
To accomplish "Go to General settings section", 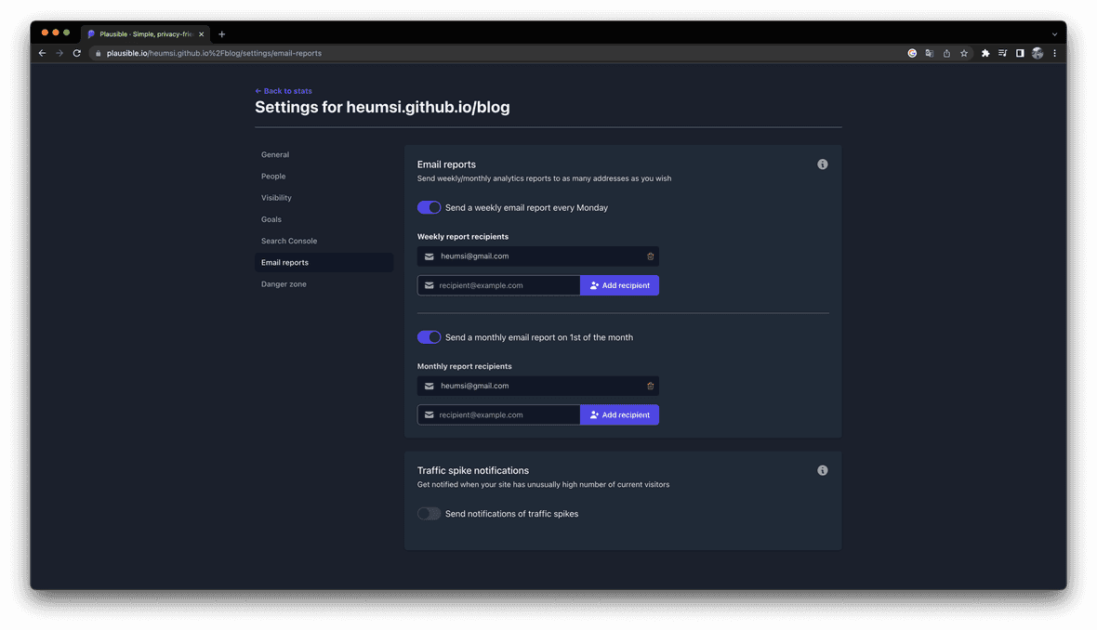I will tap(275, 155).
